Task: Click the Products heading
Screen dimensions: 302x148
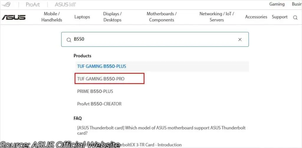Action: click(x=83, y=56)
